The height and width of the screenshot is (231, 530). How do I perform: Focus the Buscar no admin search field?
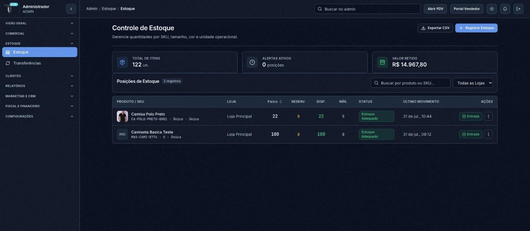(367, 9)
